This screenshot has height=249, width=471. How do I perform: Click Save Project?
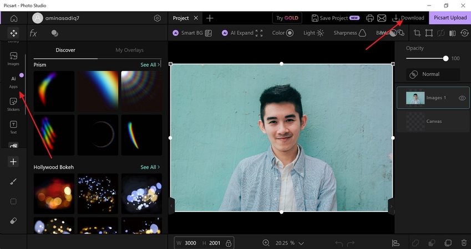tap(335, 18)
